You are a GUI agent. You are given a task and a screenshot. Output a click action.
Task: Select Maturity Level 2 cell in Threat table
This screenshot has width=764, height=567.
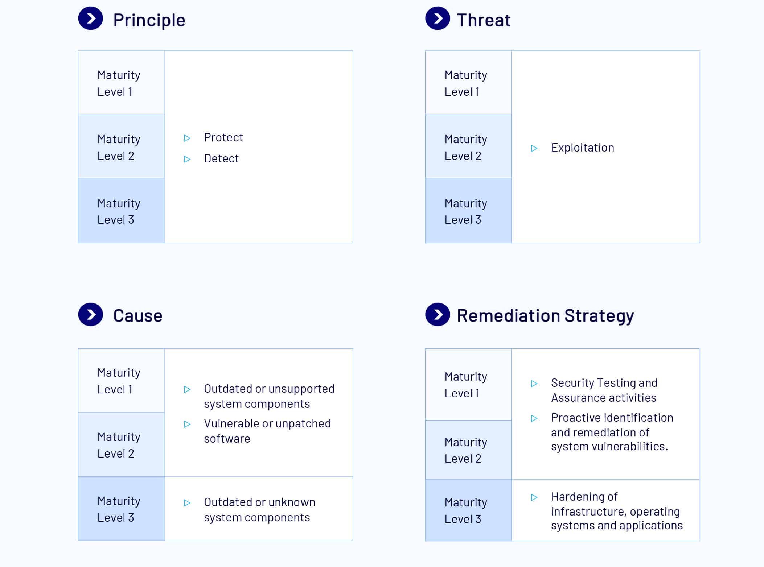pos(468,147)
